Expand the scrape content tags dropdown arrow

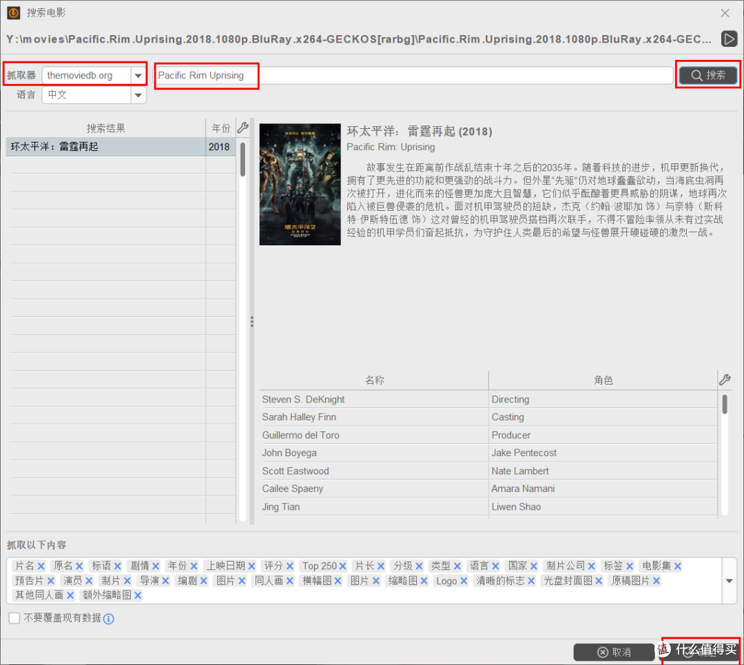coord(729,580)
